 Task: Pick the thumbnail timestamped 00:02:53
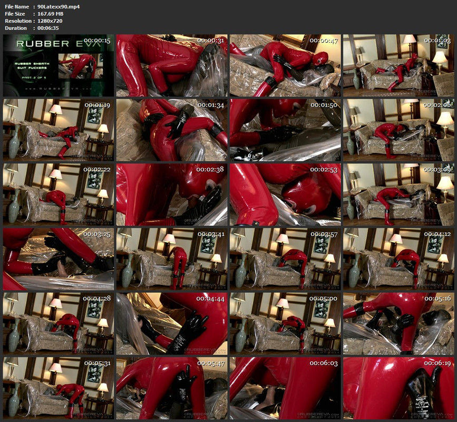285,195
